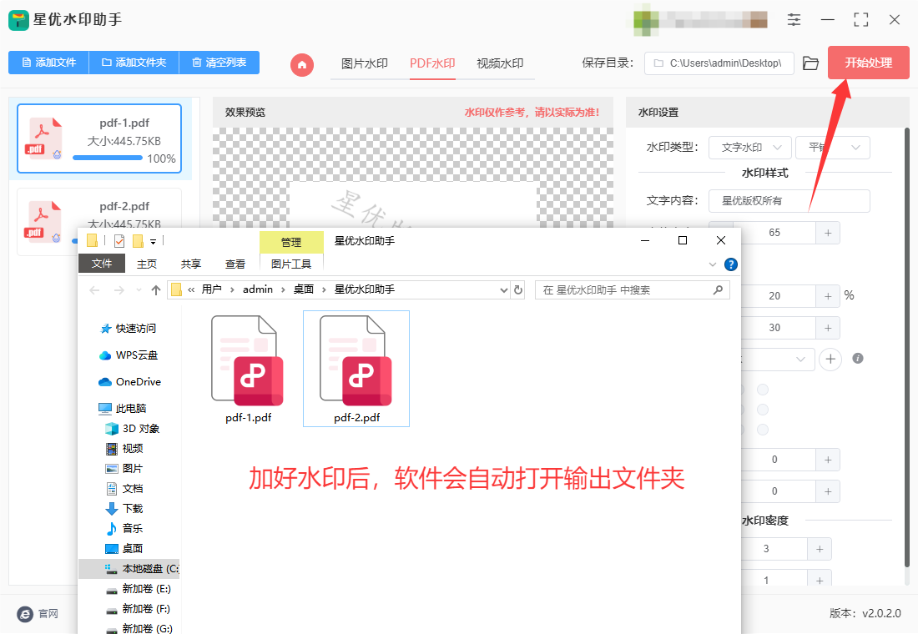Click Explorer refresh address button
Screen dimensions: 918x634
518,289
